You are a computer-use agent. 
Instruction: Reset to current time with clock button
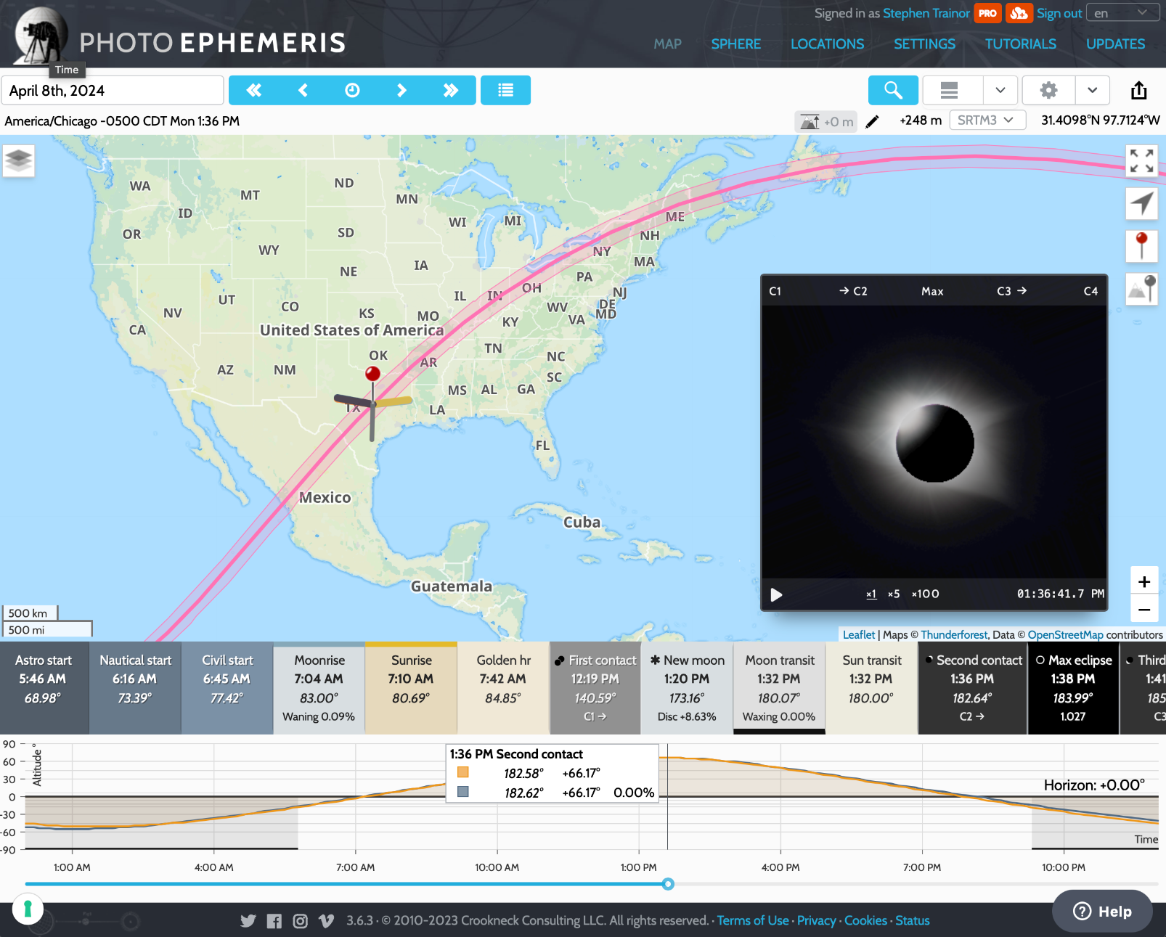pos(352,90)
